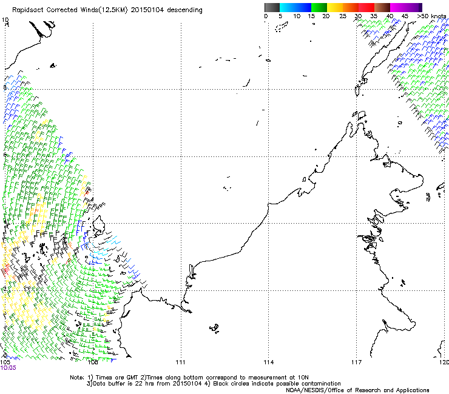Screen dimensions: 449x394
Task: Click the red 30–35 knots legend segment
Action: pos(366,7)
